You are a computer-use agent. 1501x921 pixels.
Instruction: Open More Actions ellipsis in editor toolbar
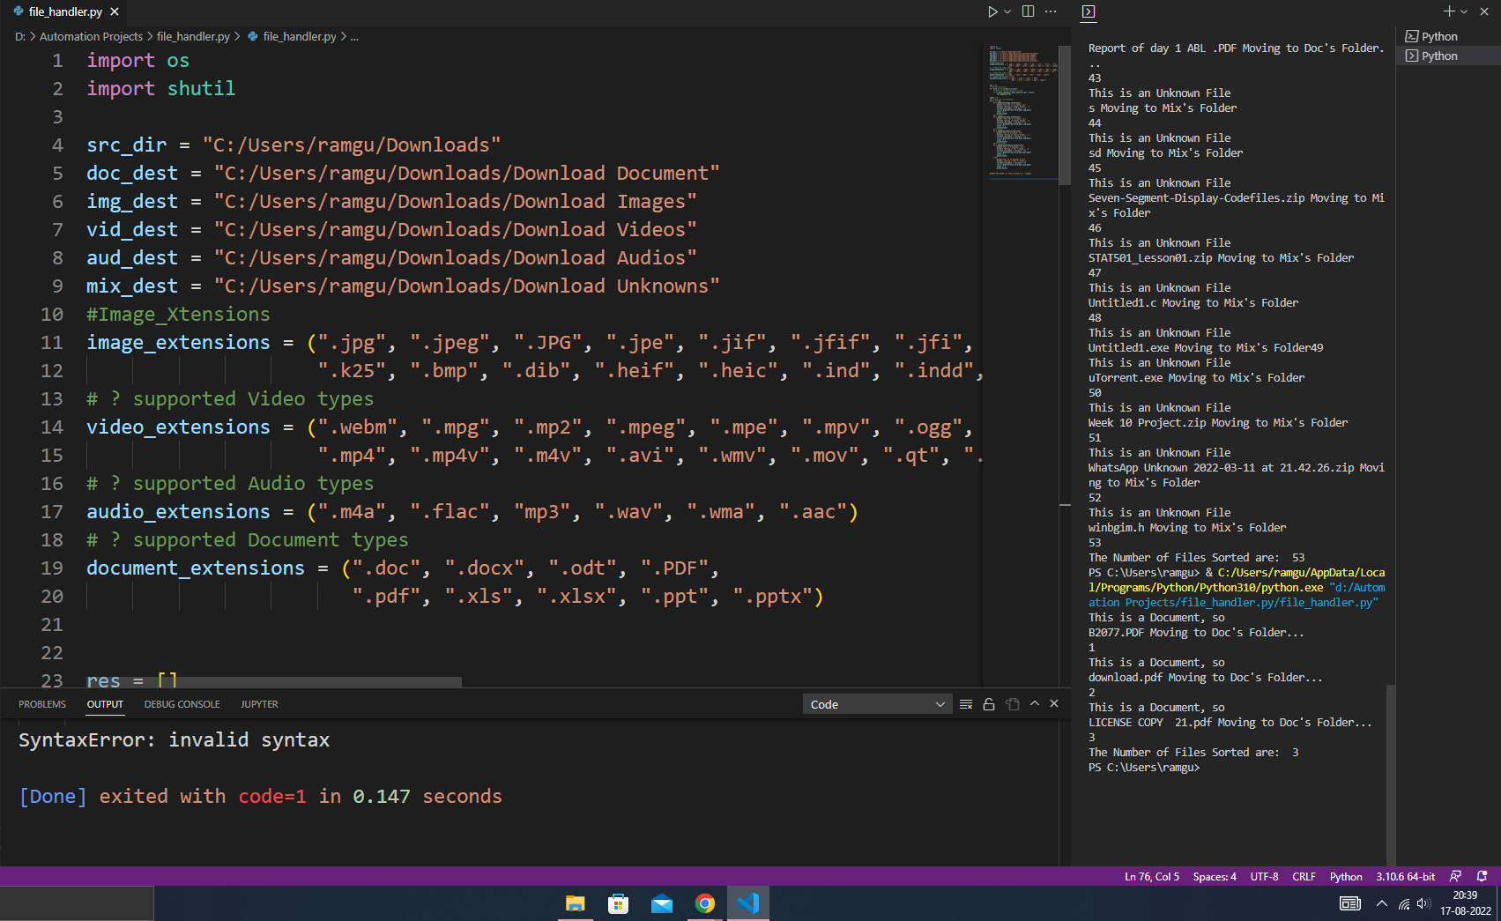pyautogui.click(x=1051, y=11)
